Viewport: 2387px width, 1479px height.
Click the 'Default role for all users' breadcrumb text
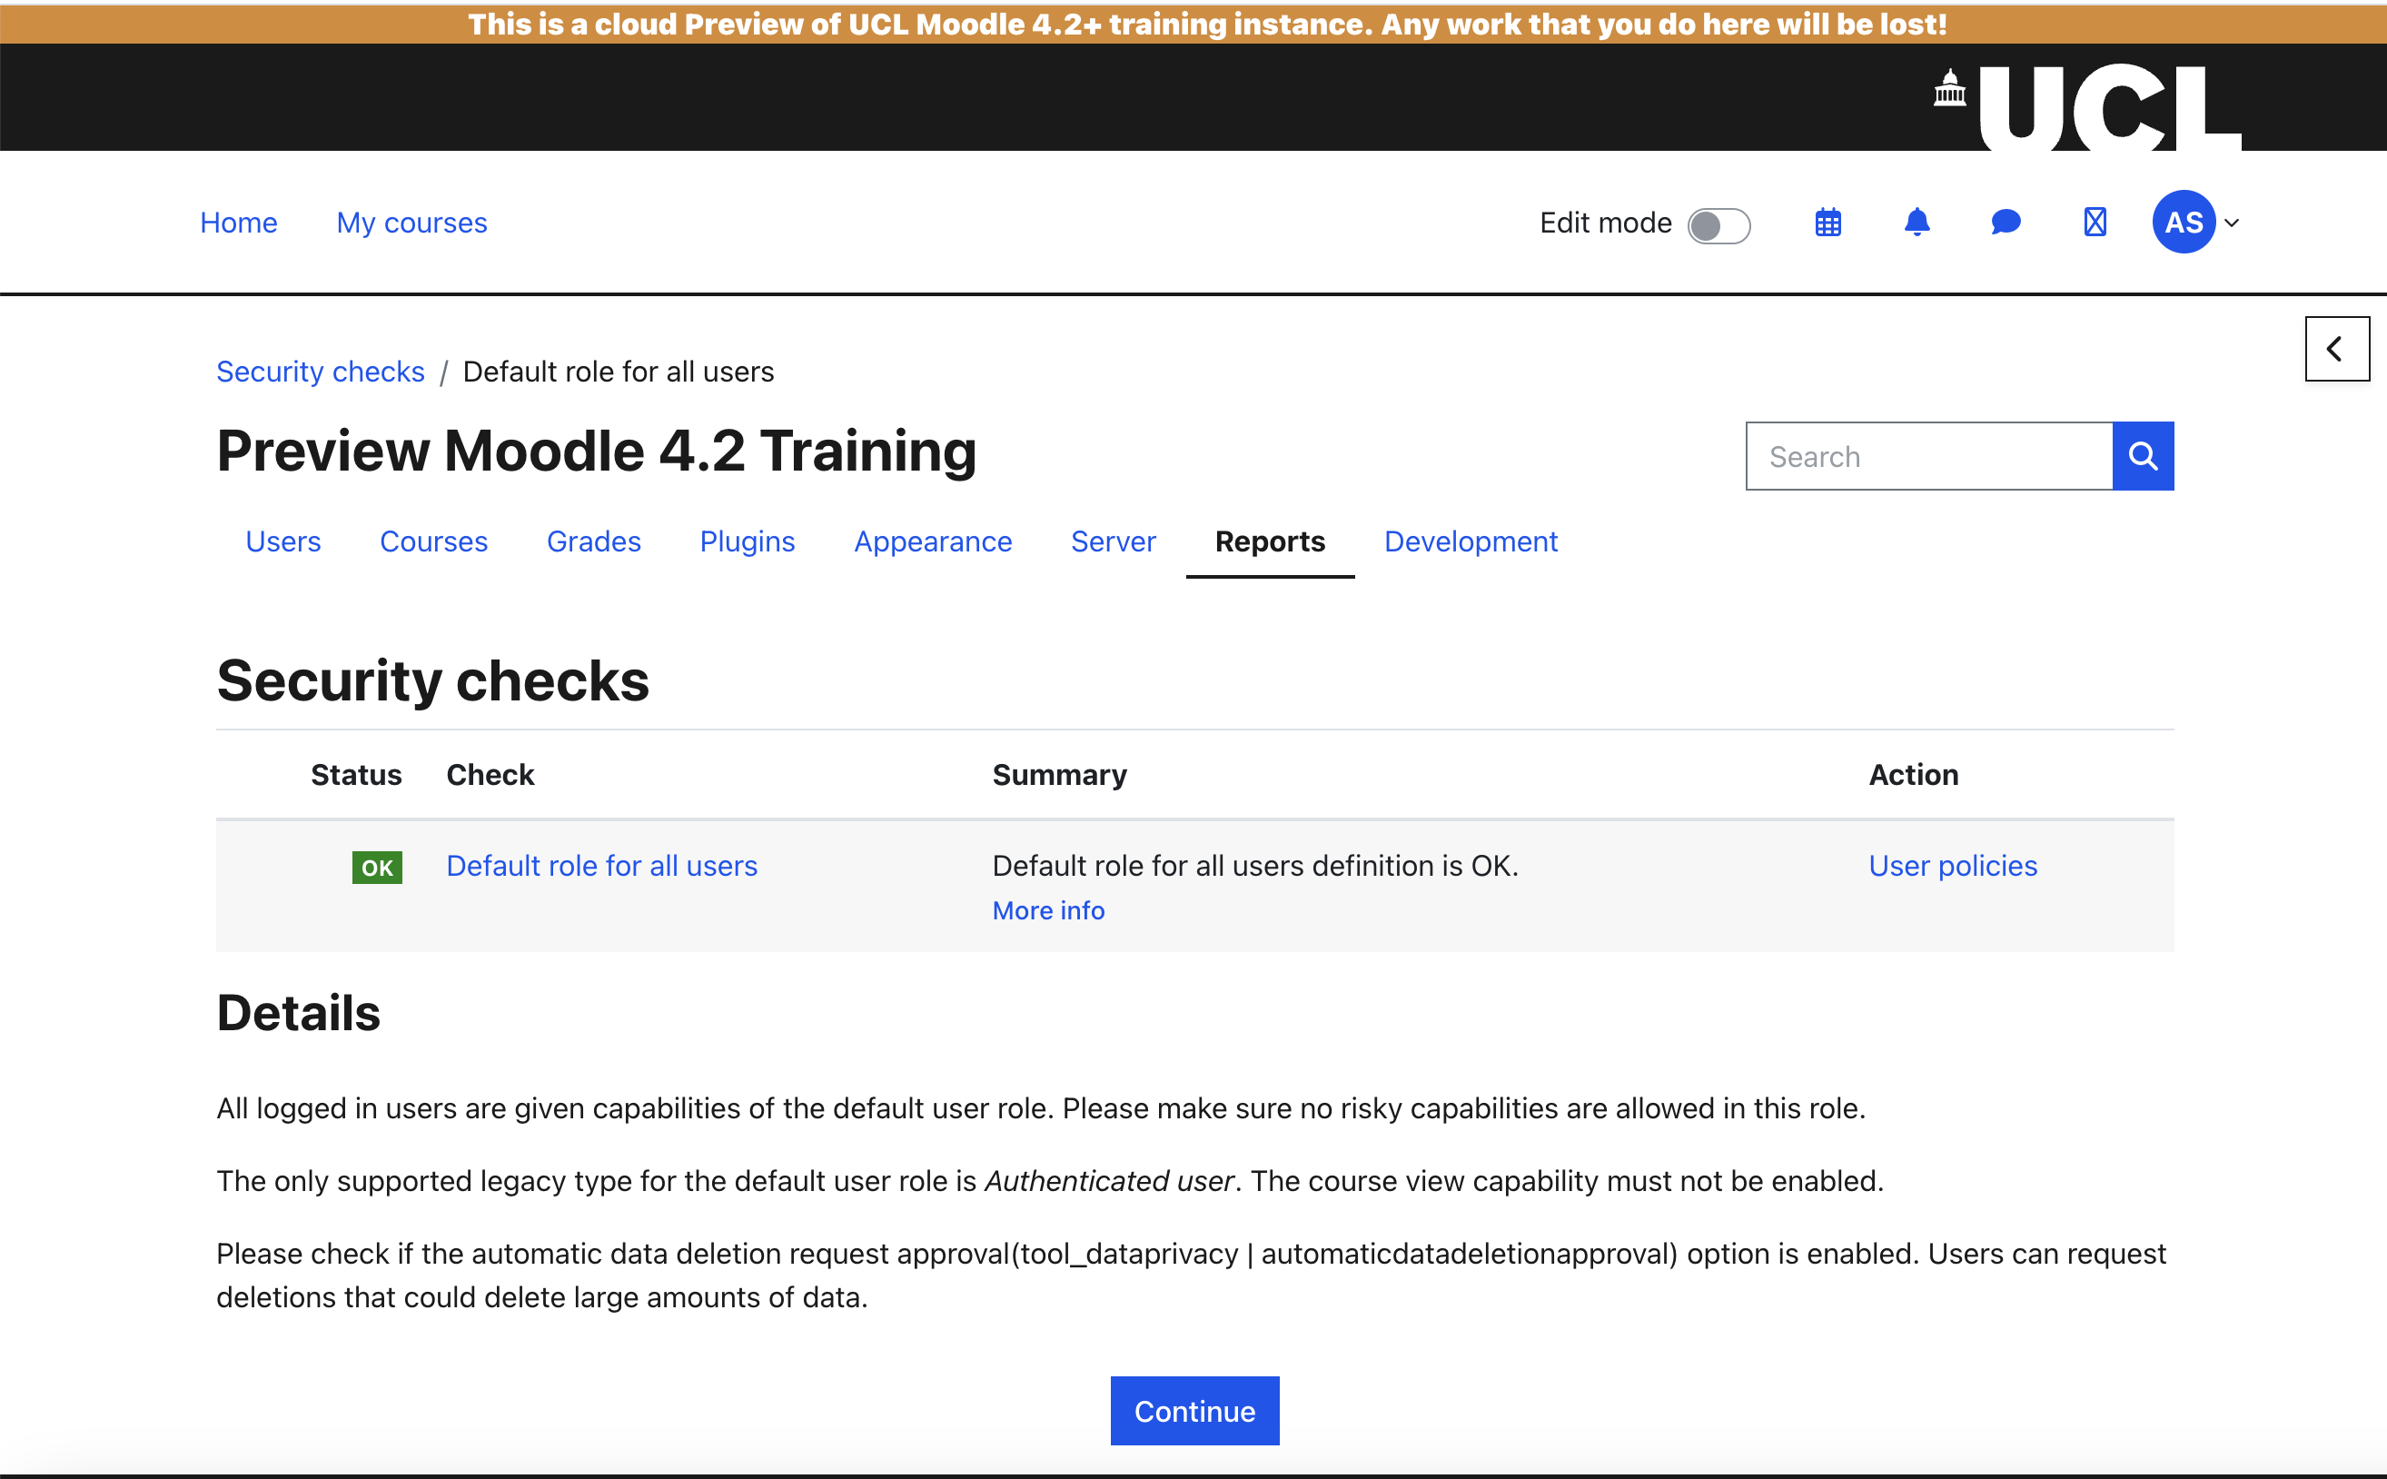(x=618, y=372)
